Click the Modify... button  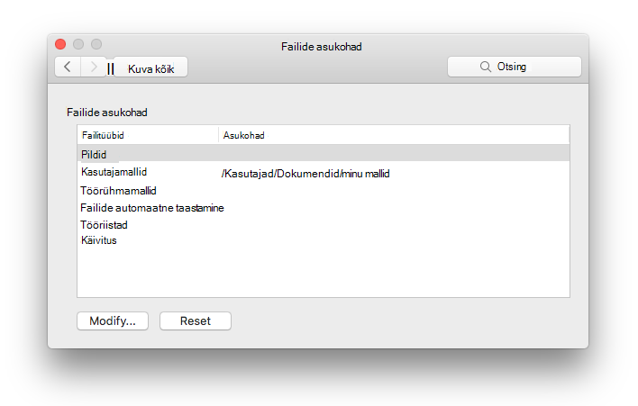coord(113,320)
